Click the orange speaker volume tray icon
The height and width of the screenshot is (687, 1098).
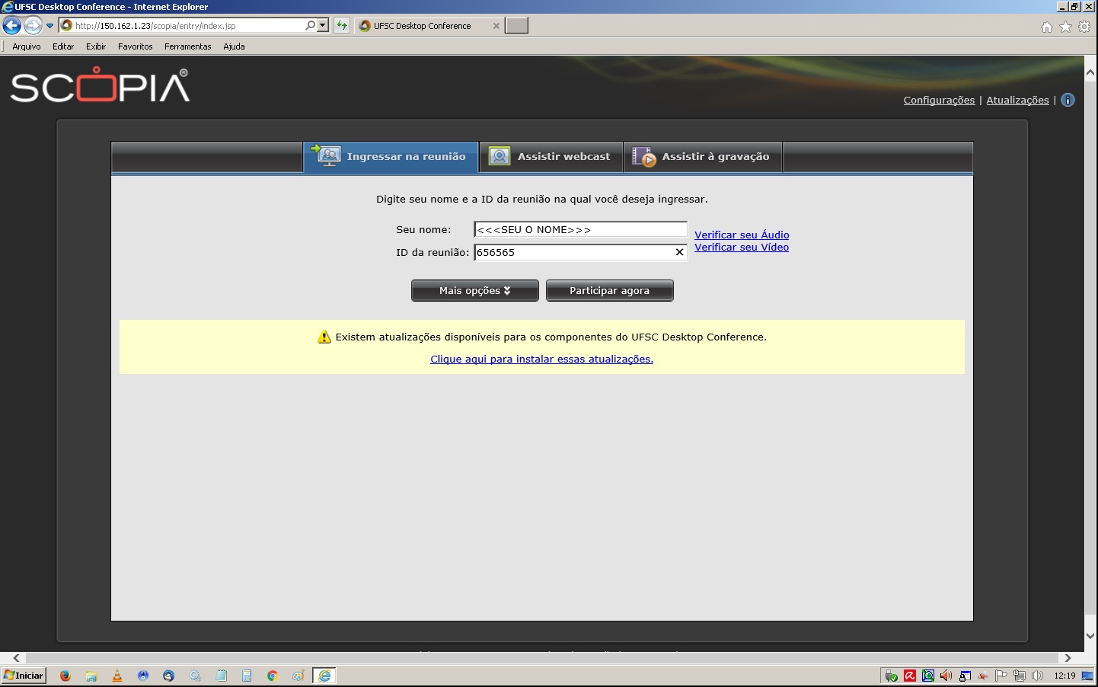click(x=946, y=676)
